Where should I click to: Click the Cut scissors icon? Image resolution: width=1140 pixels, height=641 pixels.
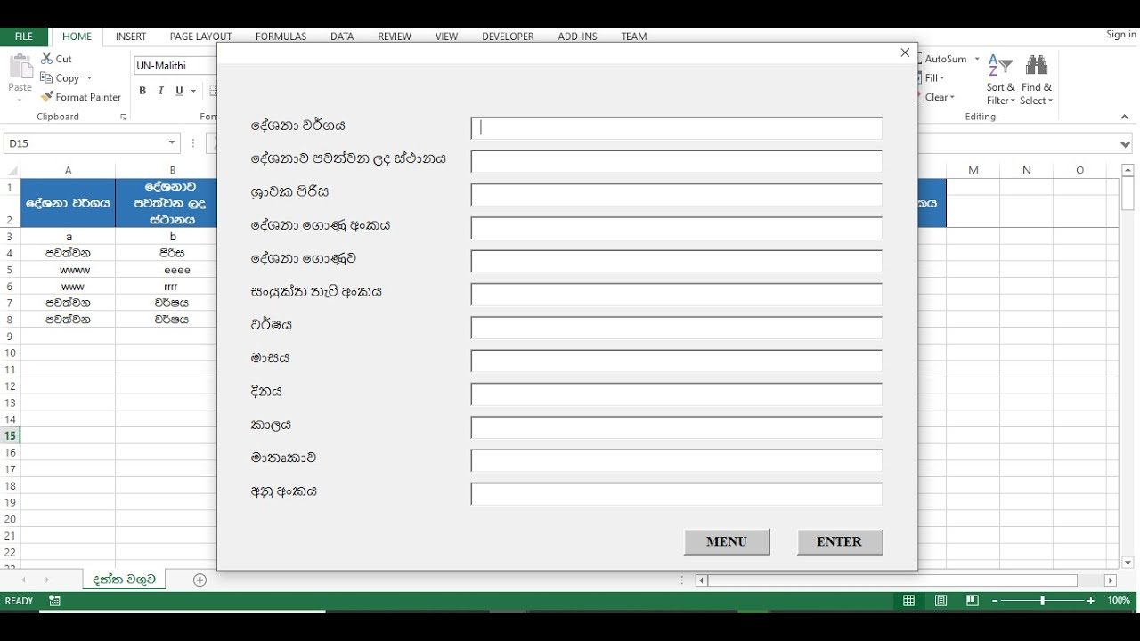46,58
